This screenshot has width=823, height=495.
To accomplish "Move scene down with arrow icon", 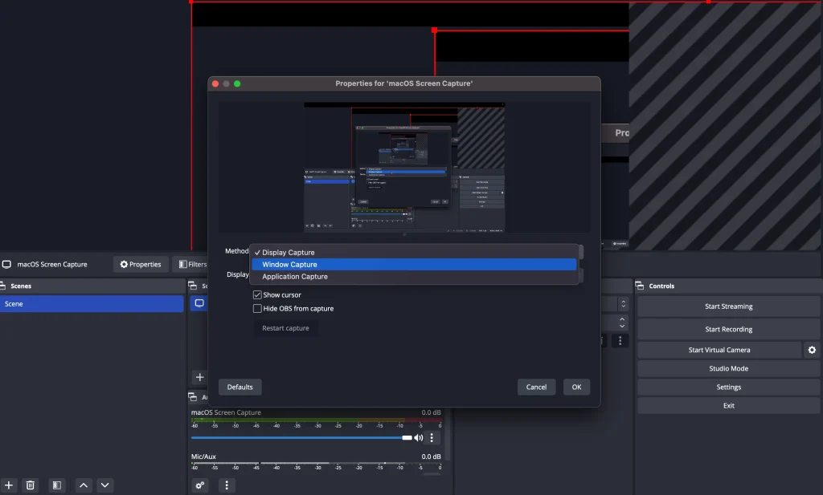I will (x=105, y=485).
